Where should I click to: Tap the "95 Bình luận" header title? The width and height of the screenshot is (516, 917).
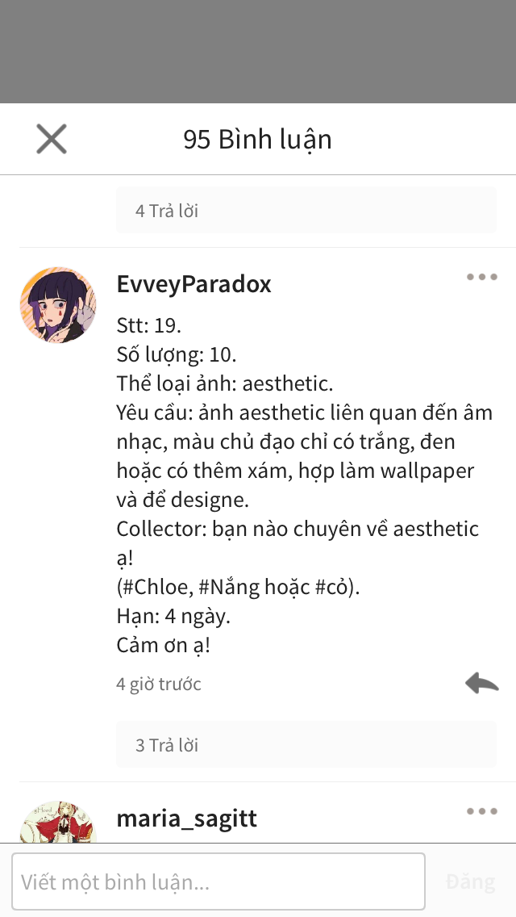258,139
